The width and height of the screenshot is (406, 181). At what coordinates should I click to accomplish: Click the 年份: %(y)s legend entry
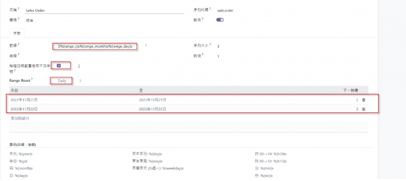18,161
